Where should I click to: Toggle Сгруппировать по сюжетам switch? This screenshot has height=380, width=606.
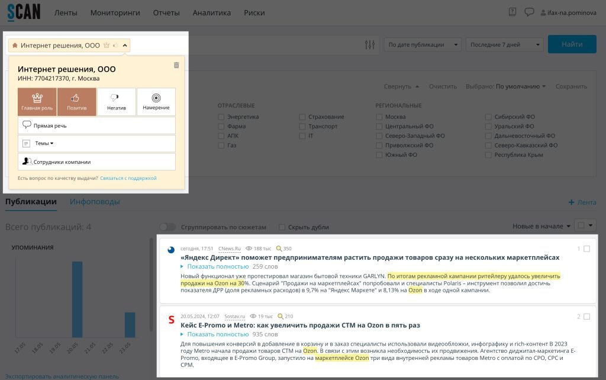167,227
